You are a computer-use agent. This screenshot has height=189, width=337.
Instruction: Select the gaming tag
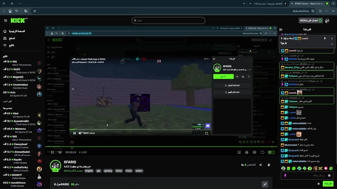[x=108, y=171]
